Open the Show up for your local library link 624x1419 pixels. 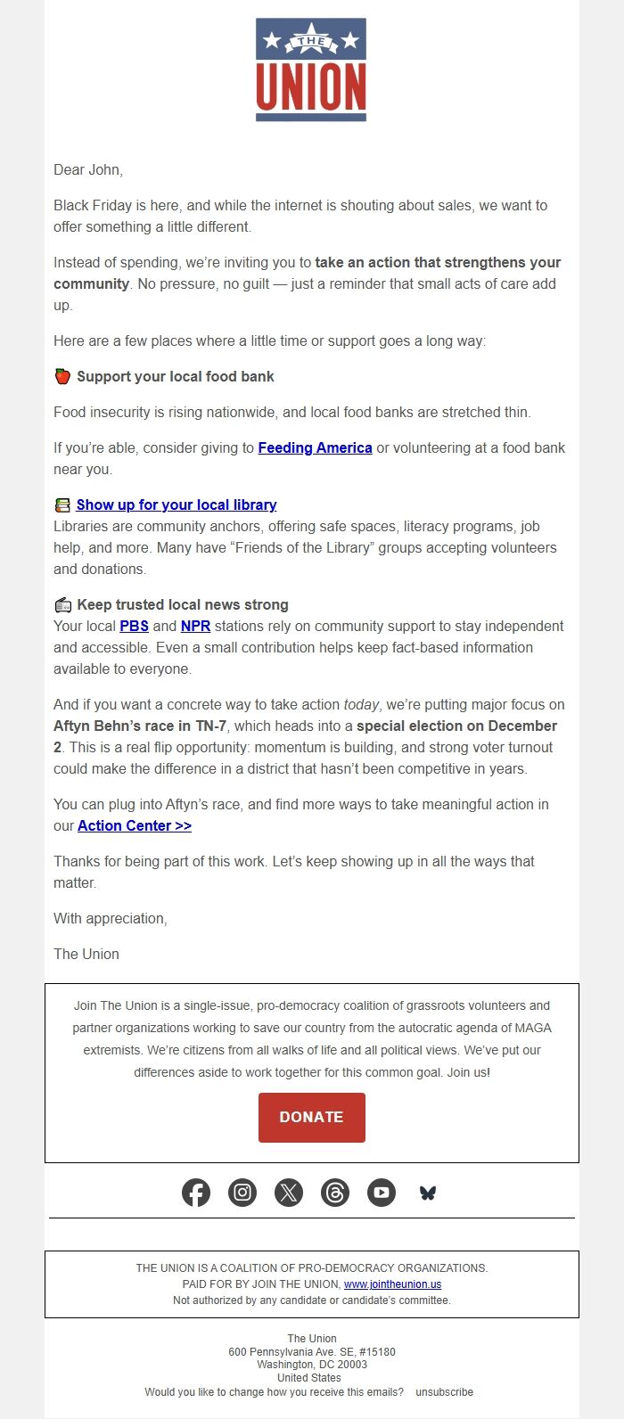pos(176,504)
